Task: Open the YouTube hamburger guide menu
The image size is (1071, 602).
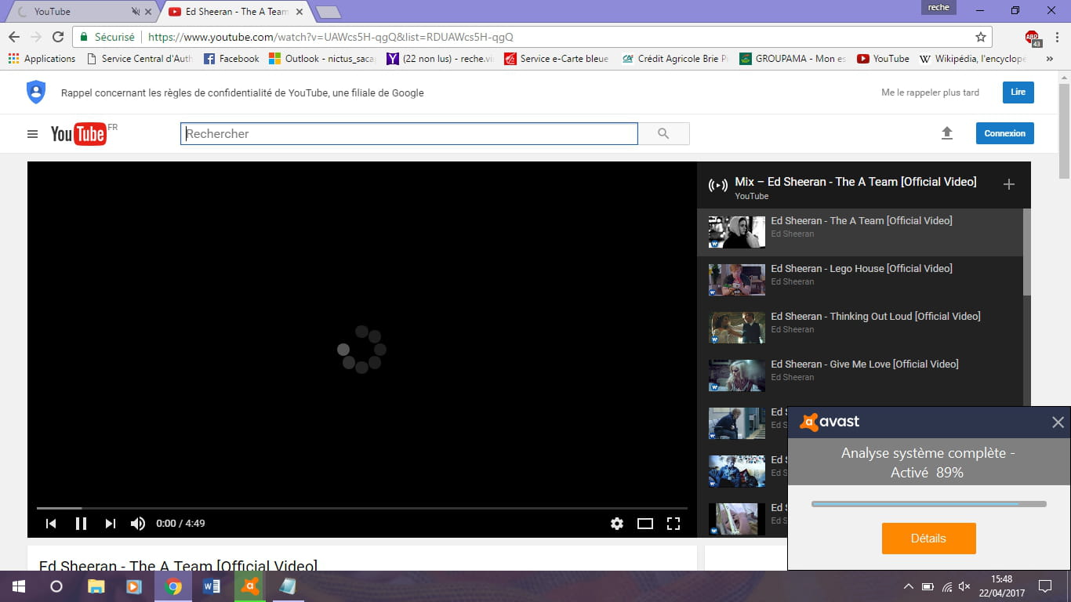Action: (x=32, y=134)
